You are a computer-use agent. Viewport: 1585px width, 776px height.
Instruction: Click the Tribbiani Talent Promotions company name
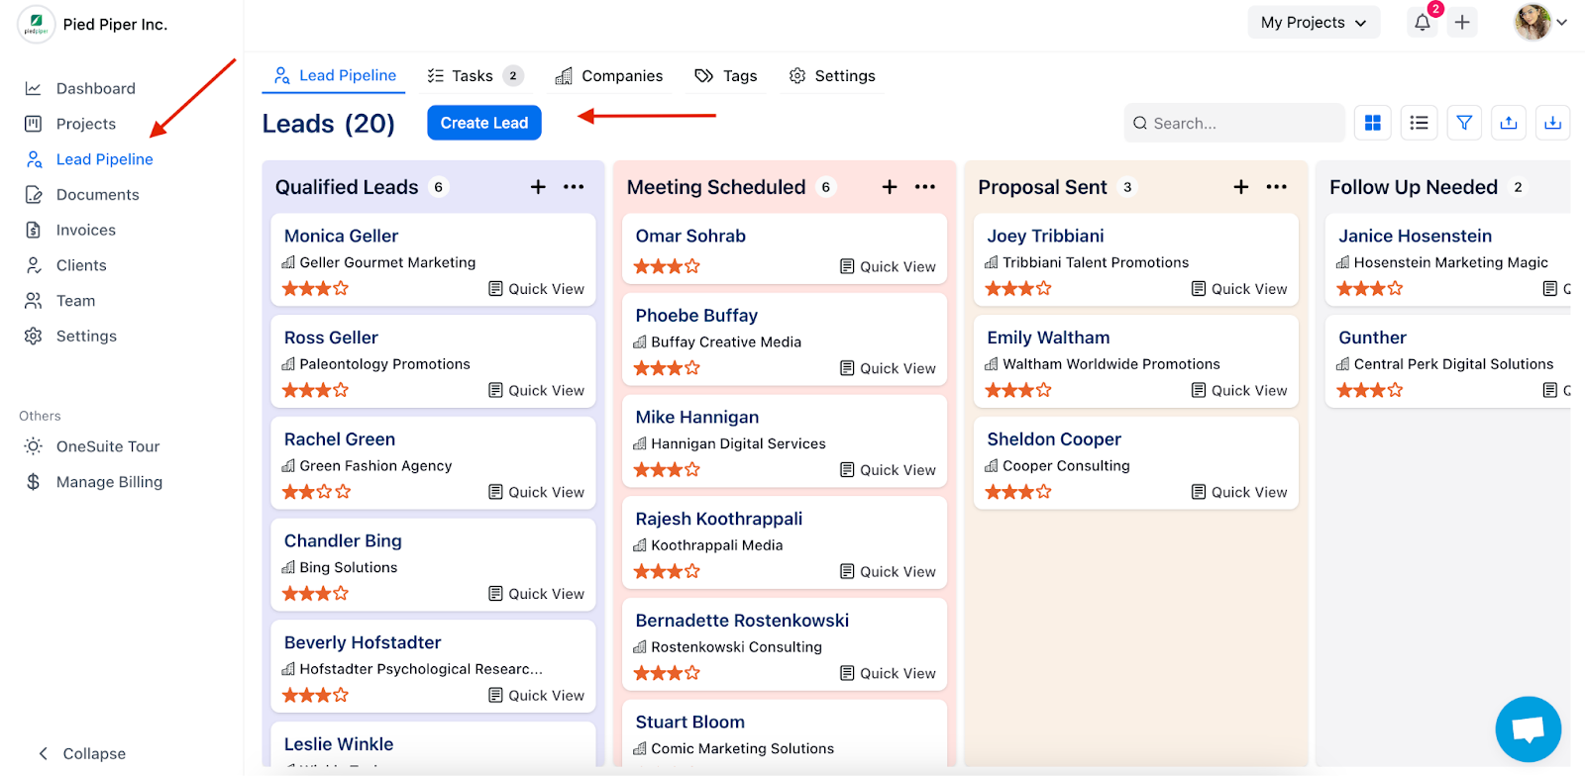pos(1096,262)
